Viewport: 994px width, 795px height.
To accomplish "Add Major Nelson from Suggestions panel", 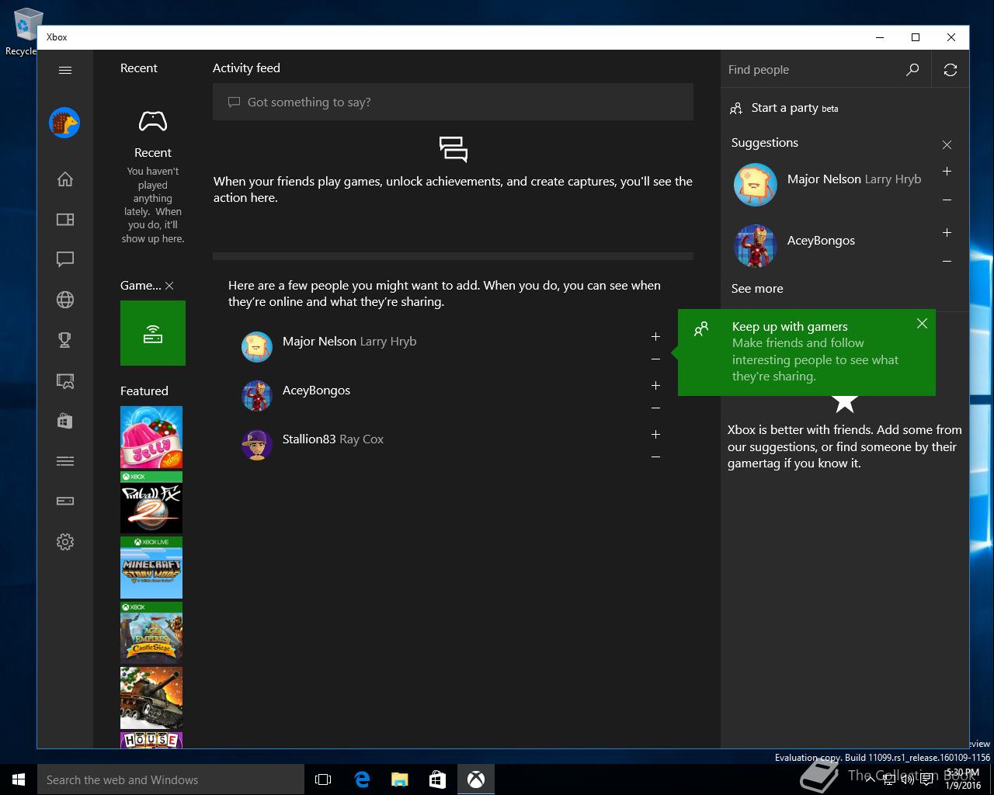I will click(947, 172).
